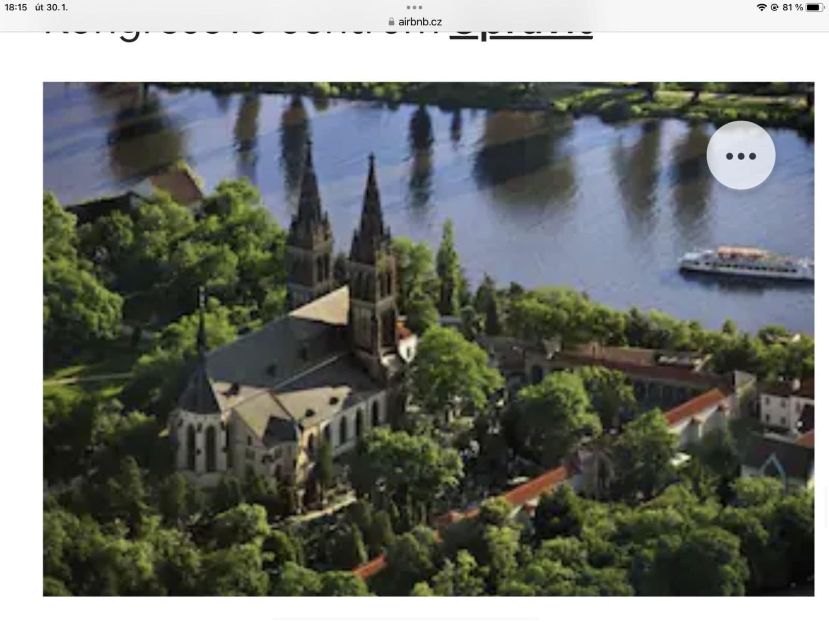Tap the white margin left of the photo
829x622 pixels.
coord(22,337)
